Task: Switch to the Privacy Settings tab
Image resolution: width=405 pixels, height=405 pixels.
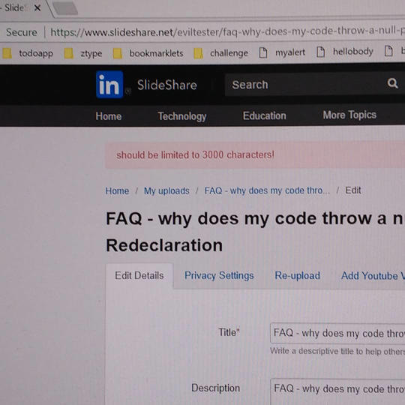Action: point(219,275)
